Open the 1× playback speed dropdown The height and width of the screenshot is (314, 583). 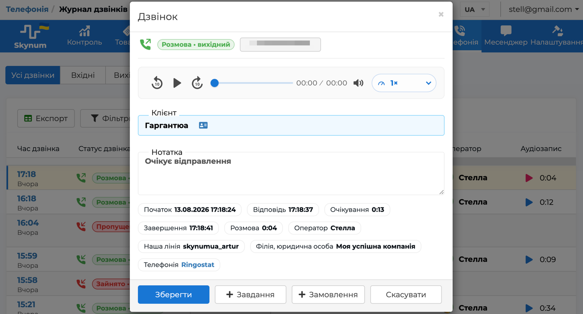tap(404, 83)
